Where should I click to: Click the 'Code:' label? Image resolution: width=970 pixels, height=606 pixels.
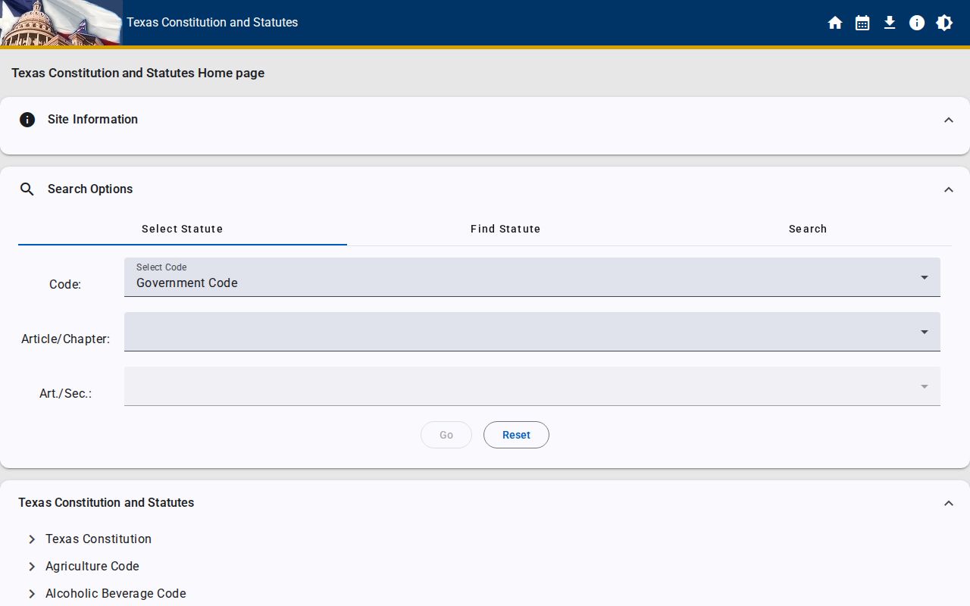(x=65, y=285)
